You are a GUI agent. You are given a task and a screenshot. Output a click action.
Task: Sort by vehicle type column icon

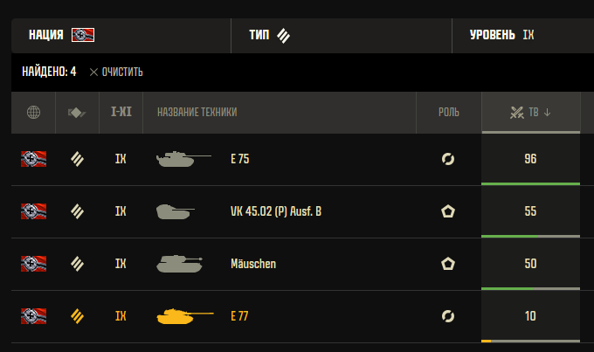pyautogui.click(x=77, y=112)
